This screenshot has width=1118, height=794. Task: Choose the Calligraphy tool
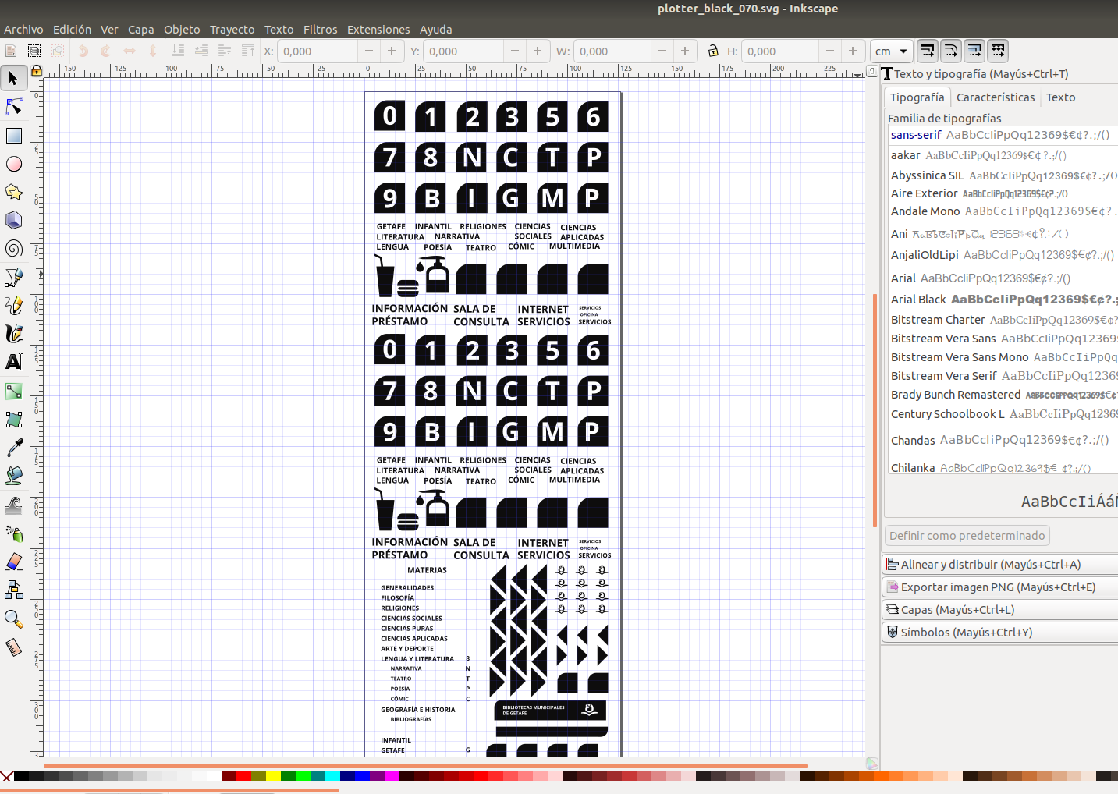coord(13,333)
